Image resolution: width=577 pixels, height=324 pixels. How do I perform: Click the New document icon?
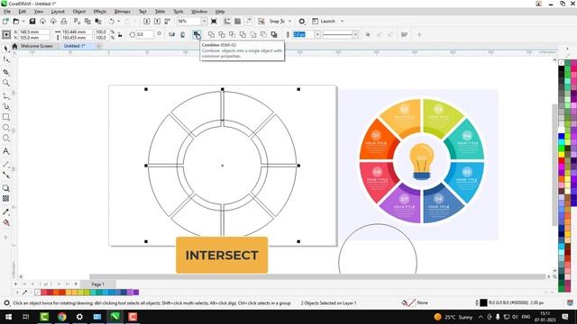pyautogui.click(x=5, y=22)
